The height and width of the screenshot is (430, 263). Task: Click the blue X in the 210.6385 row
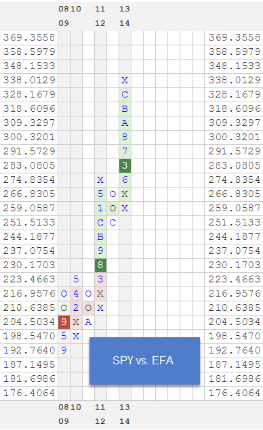[x=100, y=308]
